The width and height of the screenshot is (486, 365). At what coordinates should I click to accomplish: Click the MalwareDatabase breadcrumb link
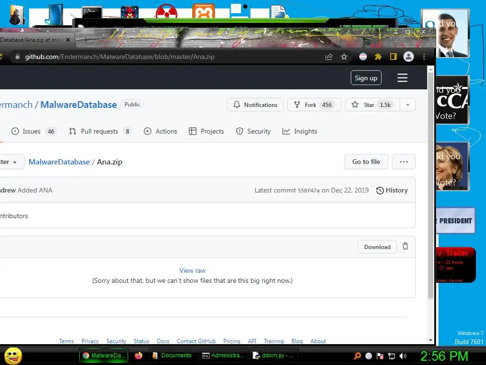[x=59, y=162]
